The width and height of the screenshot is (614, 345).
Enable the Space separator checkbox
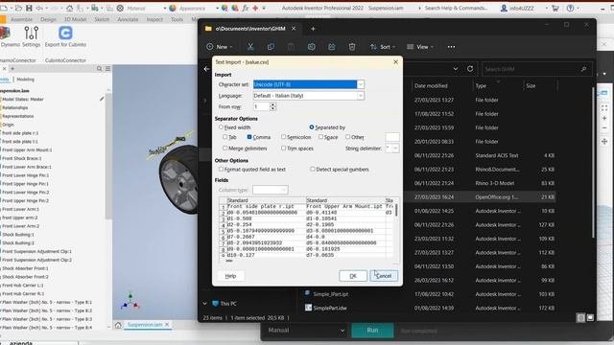click(320, 137)
